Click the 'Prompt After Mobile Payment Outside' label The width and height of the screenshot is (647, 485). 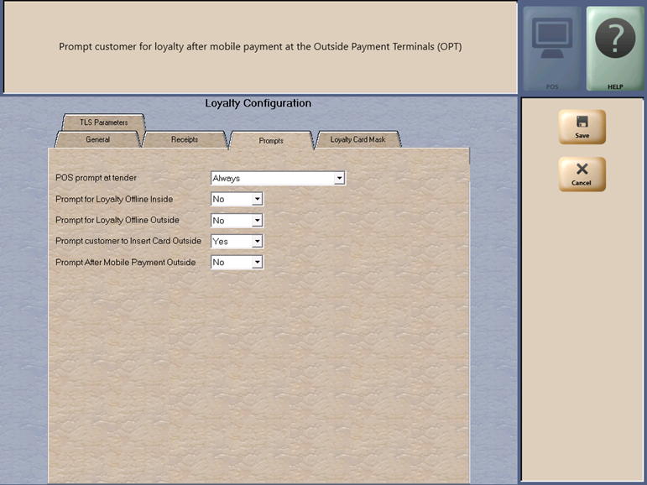click(125, 263)
